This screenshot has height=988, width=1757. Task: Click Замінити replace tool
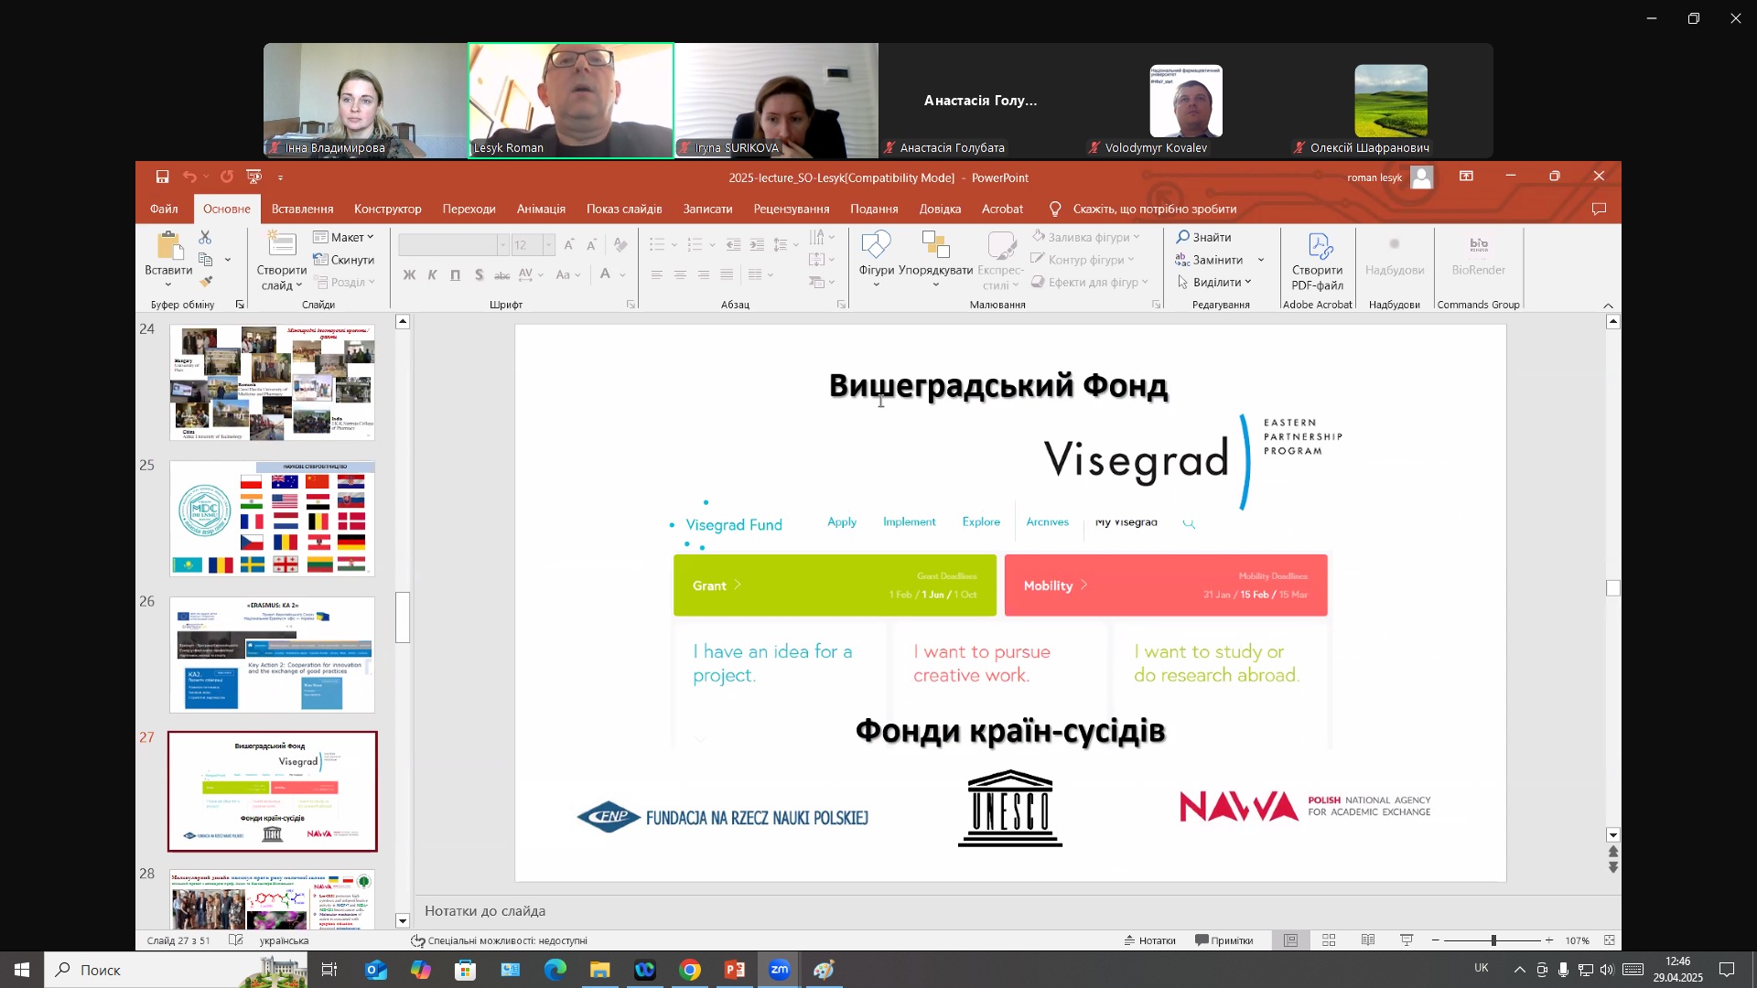pos(1210,260)
